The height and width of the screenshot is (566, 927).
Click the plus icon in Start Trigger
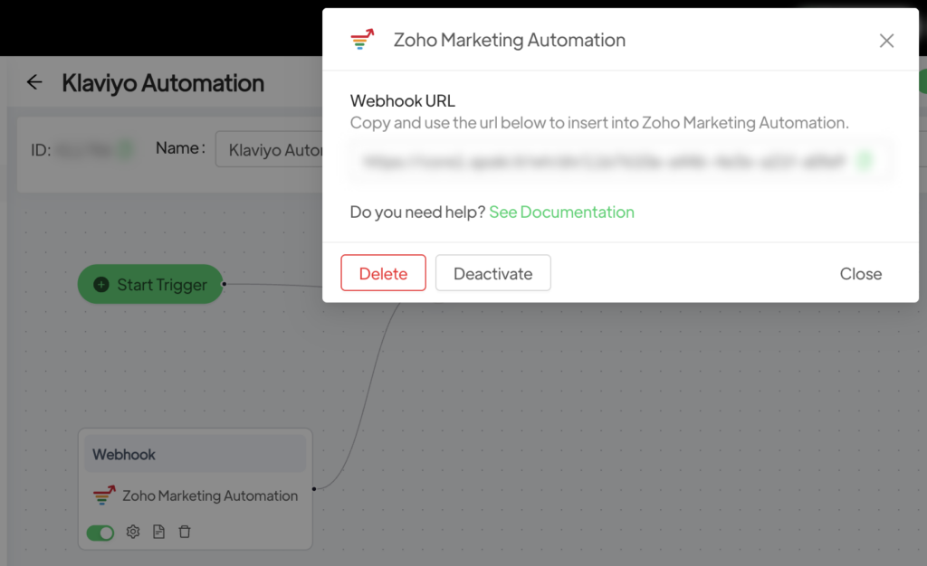click(x=101, y=285)
